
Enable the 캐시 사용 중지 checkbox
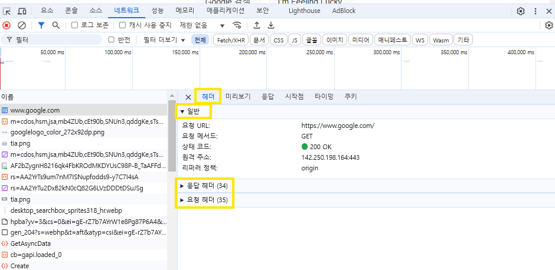(x=122, y=25)
